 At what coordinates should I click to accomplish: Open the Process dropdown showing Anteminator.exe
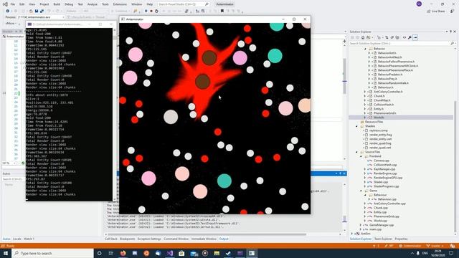(41, 17)
